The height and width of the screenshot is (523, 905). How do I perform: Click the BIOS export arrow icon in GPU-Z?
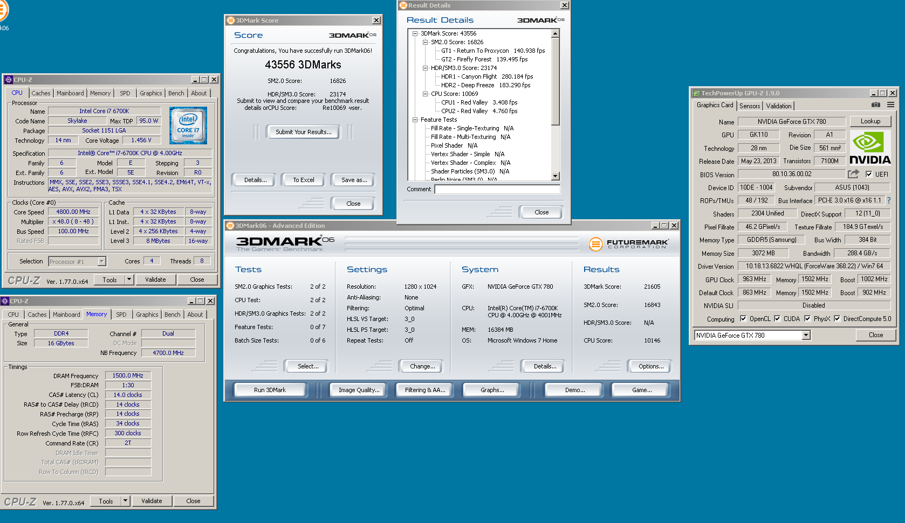(x=853, y=174)
